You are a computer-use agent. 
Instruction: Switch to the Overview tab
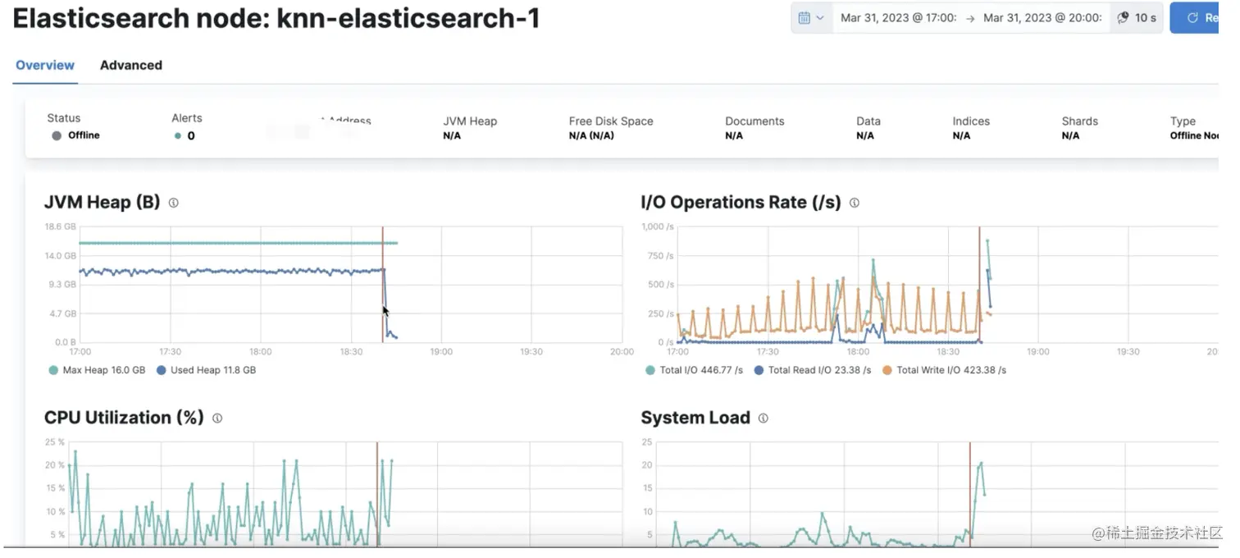click(45, 65)
